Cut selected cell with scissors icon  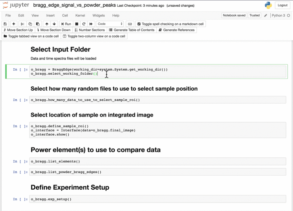[x=22, y=24]
